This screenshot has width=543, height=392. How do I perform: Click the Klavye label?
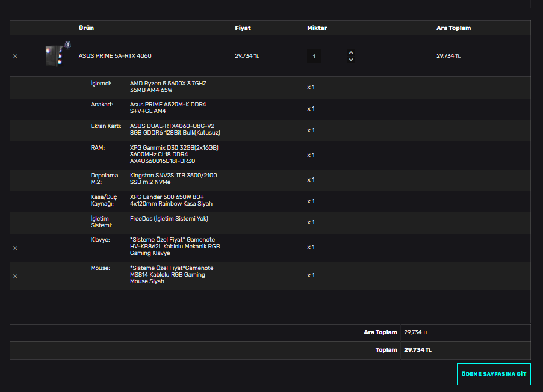tap(101, 240)
